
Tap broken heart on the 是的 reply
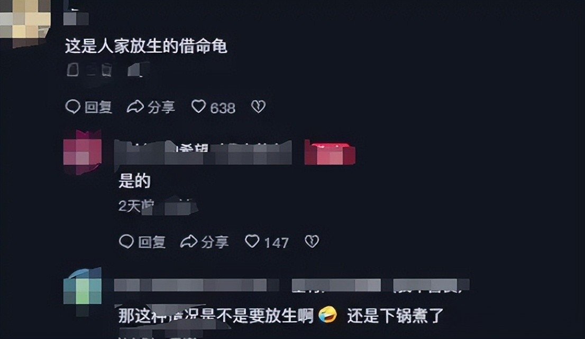tap(312, 242)
